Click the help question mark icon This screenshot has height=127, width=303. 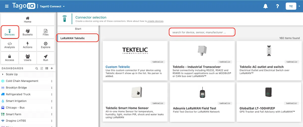[277, 6]
